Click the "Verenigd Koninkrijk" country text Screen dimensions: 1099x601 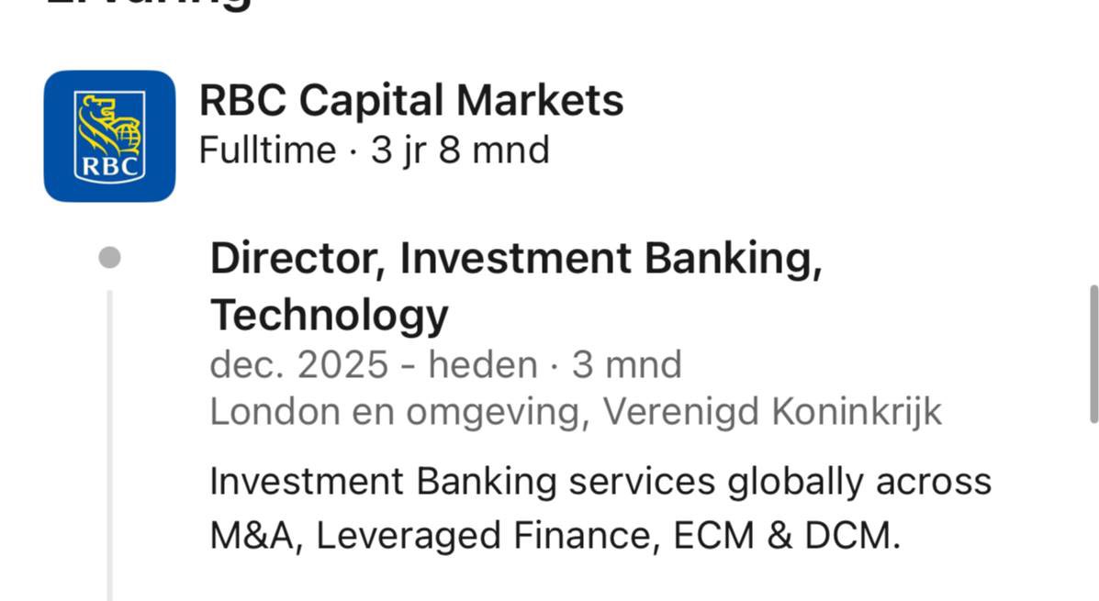tap(772, 412)
